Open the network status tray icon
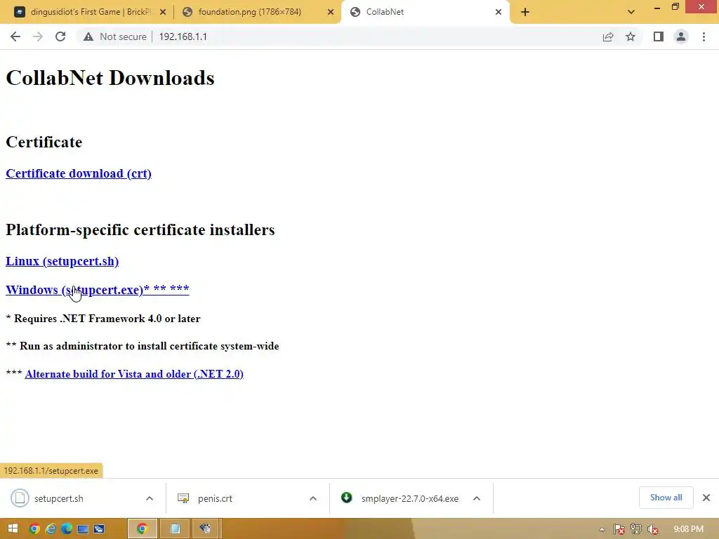 point(636,529)
